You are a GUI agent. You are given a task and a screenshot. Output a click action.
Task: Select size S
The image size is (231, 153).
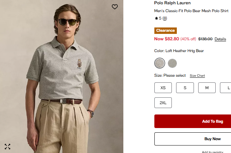pyautogui.click(x=185, y=88)
